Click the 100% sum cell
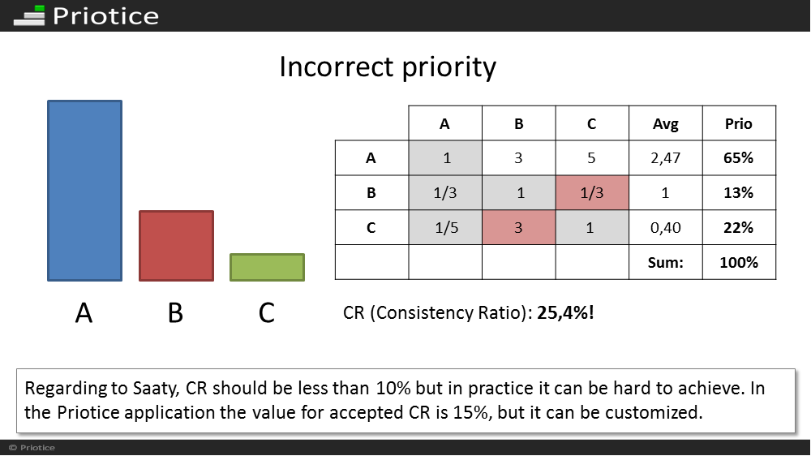 click(x=739, y=262)
